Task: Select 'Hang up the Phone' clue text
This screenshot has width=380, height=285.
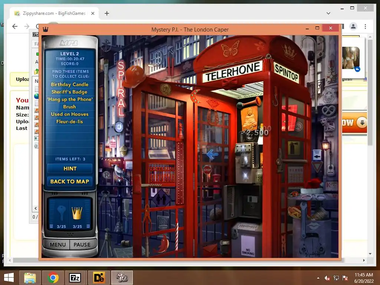Action: [70, 99]
